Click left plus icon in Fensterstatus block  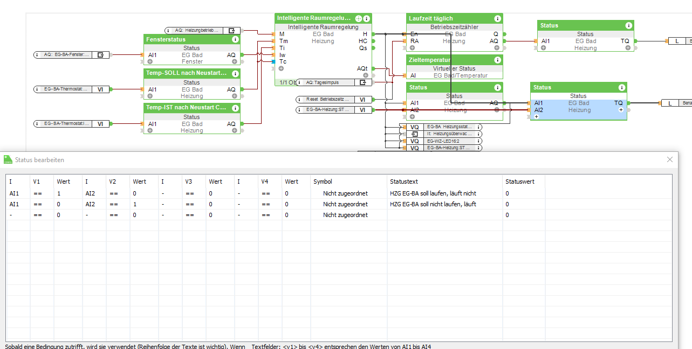(x=152, y=62)
